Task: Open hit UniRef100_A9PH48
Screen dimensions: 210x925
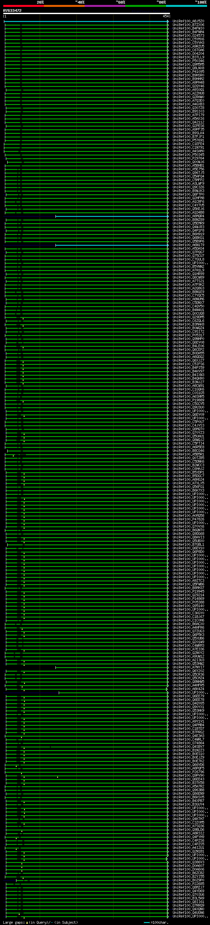Action: [188, 83]
